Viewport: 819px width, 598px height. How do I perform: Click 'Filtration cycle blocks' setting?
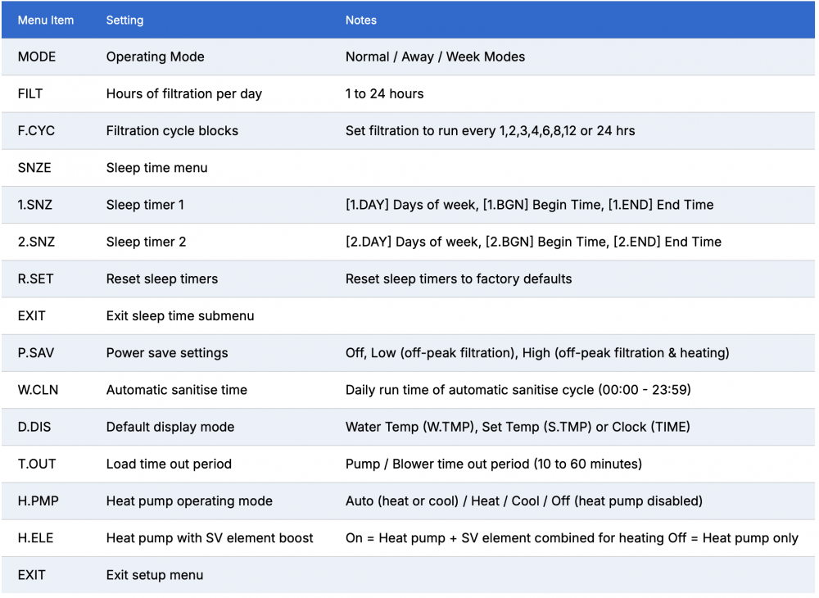point(172,131)
